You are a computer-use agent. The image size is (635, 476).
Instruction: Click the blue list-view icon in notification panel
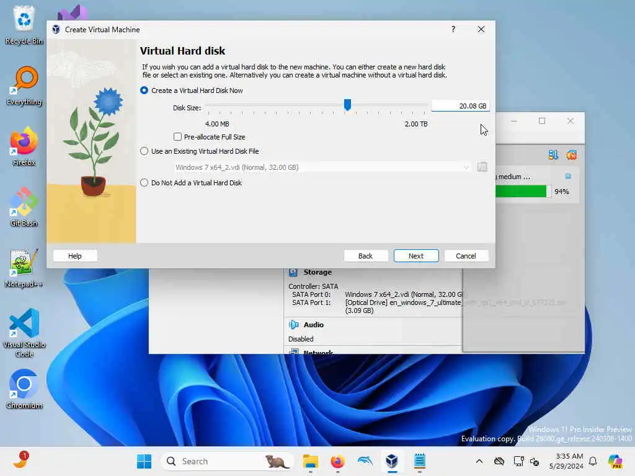[553, 154]
